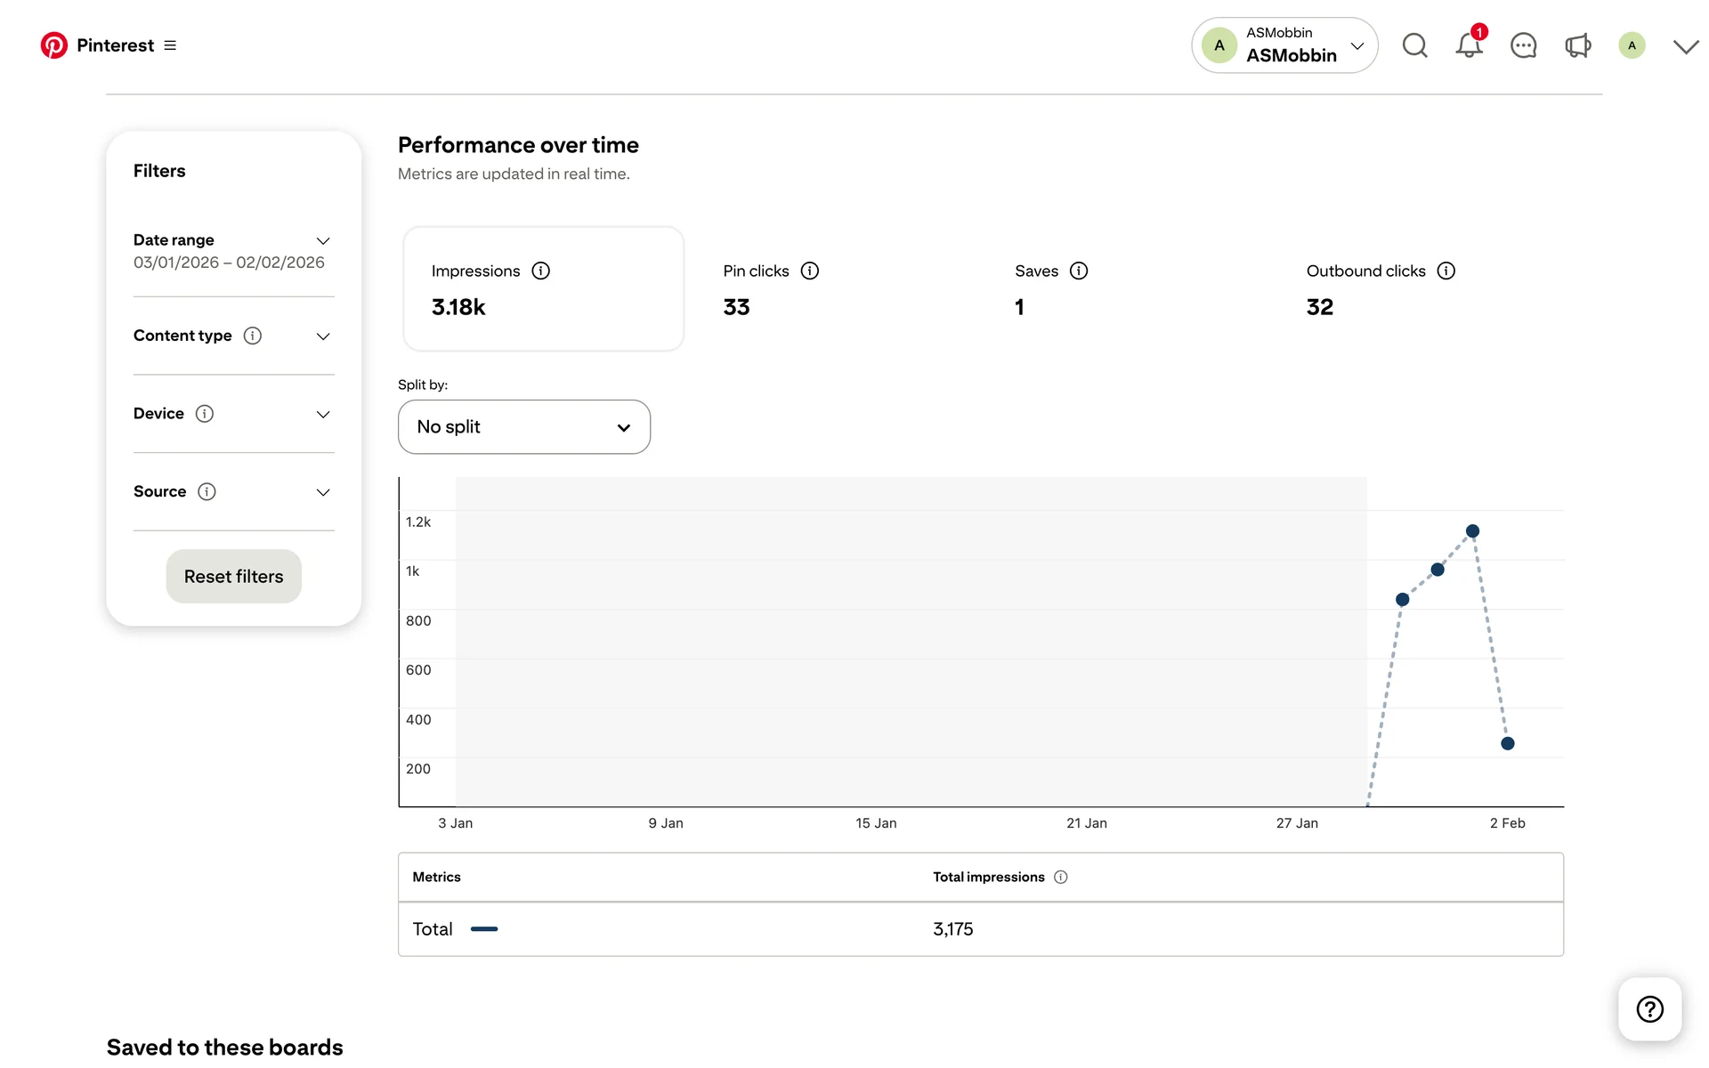Open the ASMobbin account switcher
1709x1068 pixels.
pyautogui.click(x=1284, y=45)
